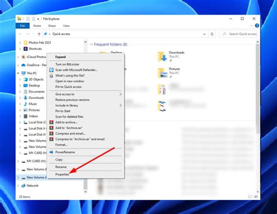
Task: Click the Properties icon in the title bar toolbar
Action: click(28, 19)
